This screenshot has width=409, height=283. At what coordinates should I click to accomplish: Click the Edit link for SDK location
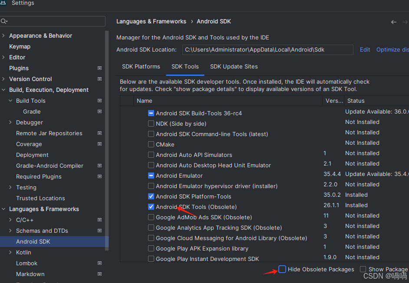tap(365, 50)
